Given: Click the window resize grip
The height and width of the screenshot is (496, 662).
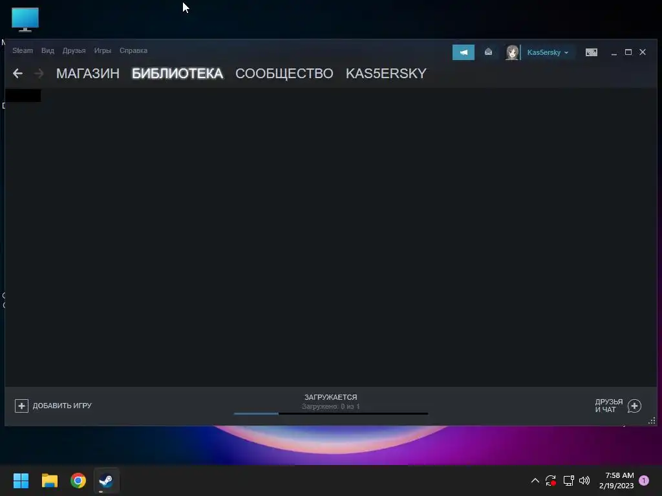Looking at the screenshot, I should point(652,420).
